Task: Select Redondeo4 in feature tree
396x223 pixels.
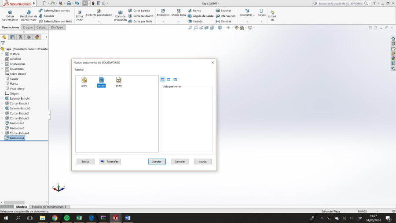Action: (15, 138)
